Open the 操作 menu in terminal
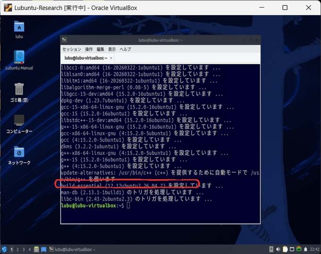Viewport: 321px width, 254px height. (89, 49)
